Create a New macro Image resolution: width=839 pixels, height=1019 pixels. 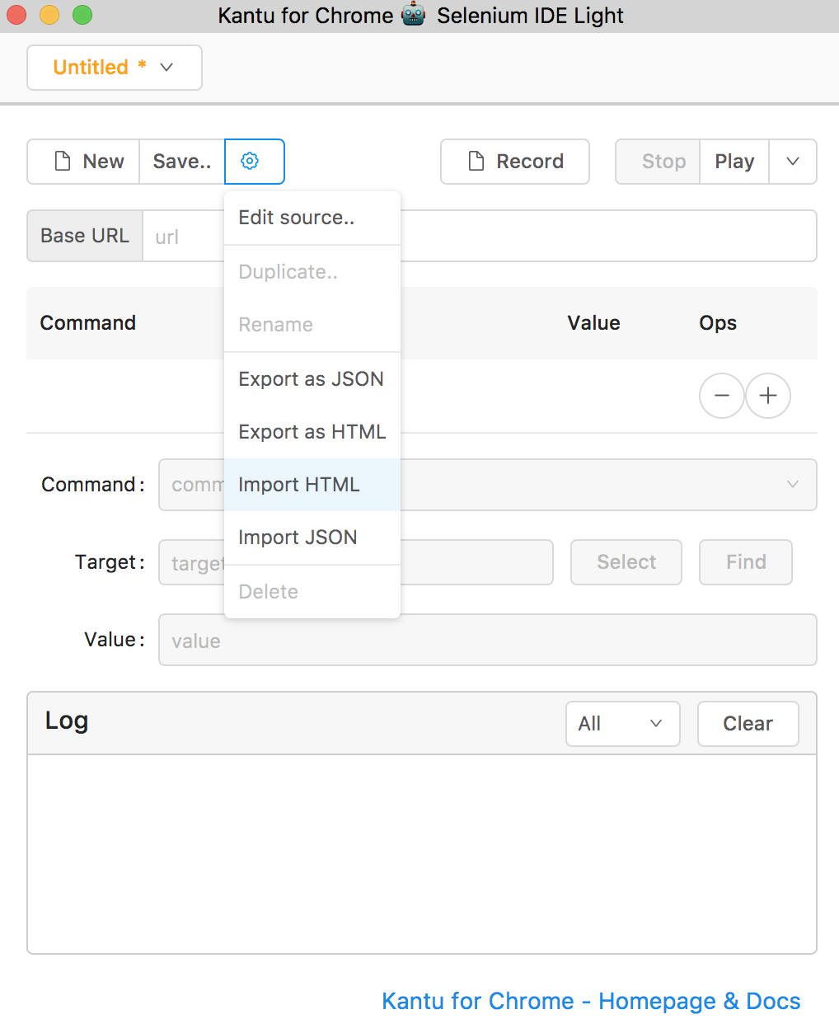click(83, 162)
